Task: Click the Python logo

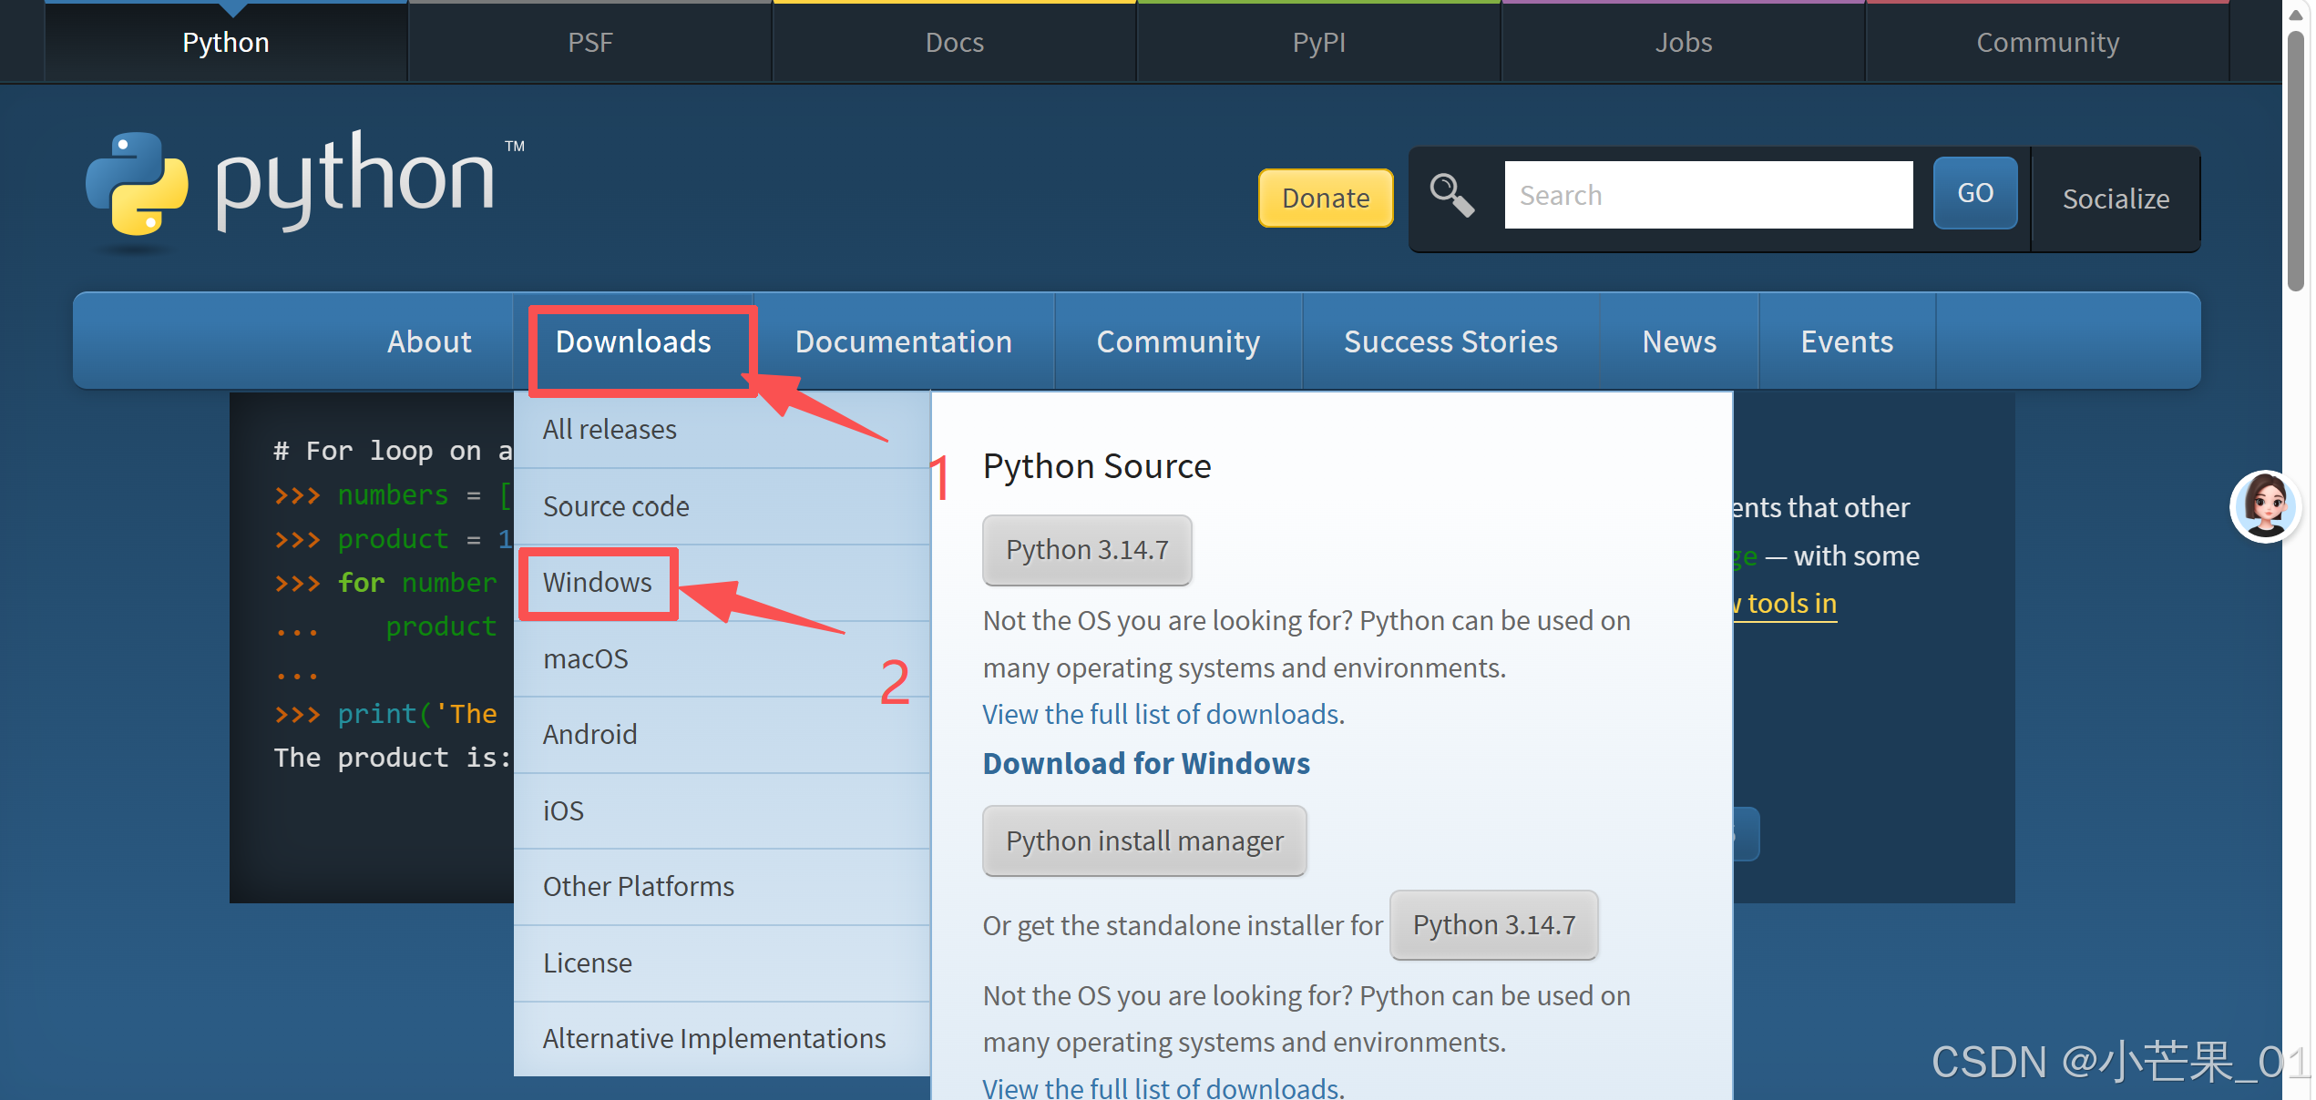Action: point(305,184)
